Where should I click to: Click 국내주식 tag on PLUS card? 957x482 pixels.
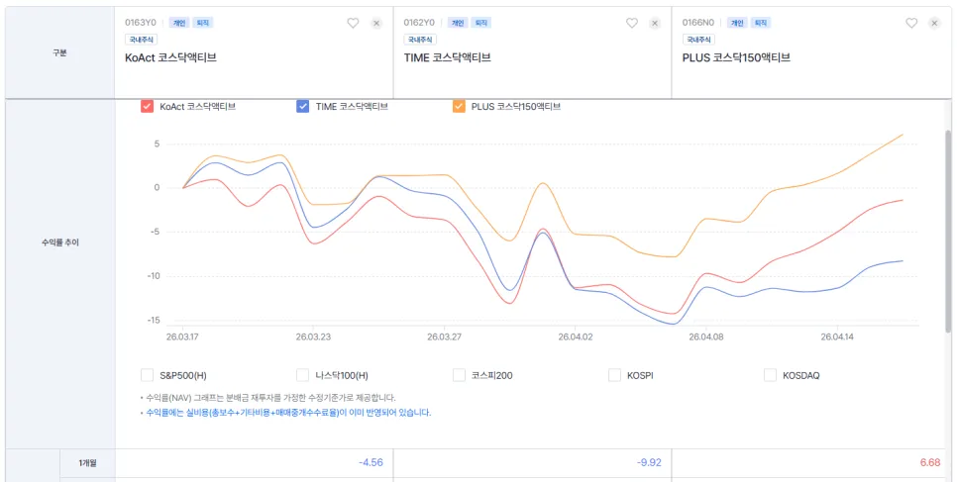[x=698, y=40]
